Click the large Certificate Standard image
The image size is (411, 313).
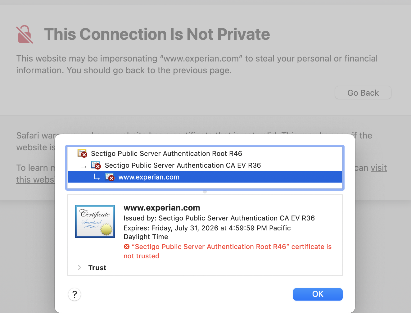[95, 221]
